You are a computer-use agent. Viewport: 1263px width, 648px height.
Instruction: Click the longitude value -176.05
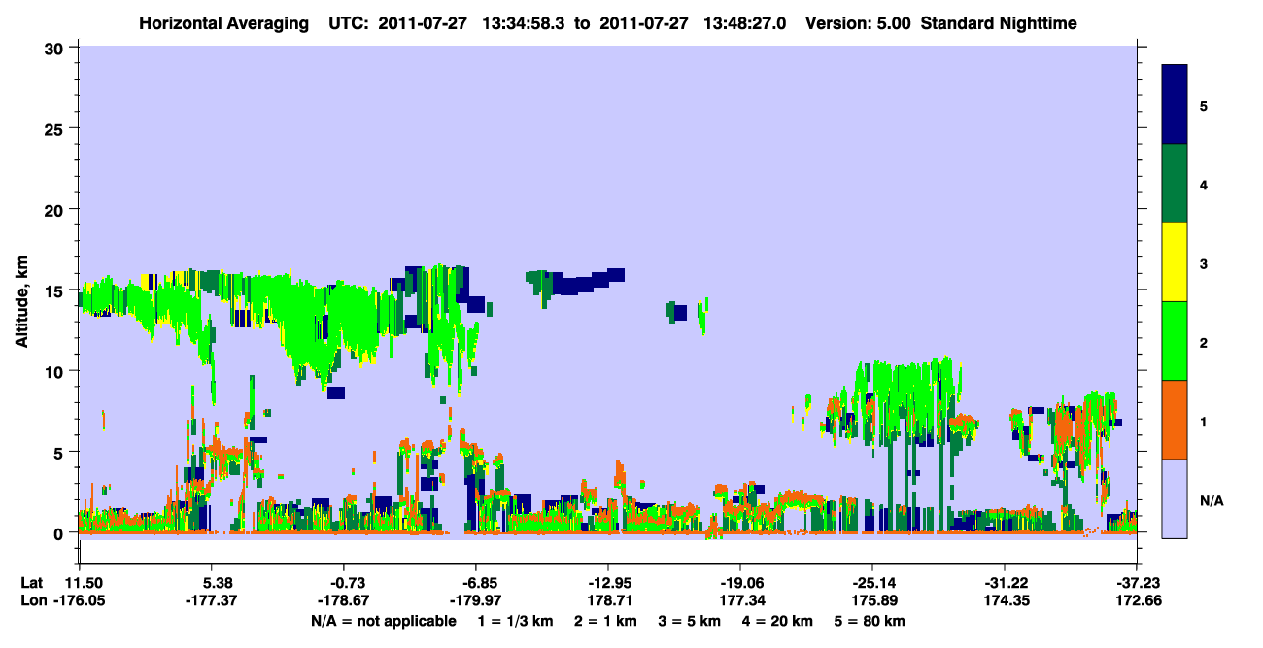(80, 601)
